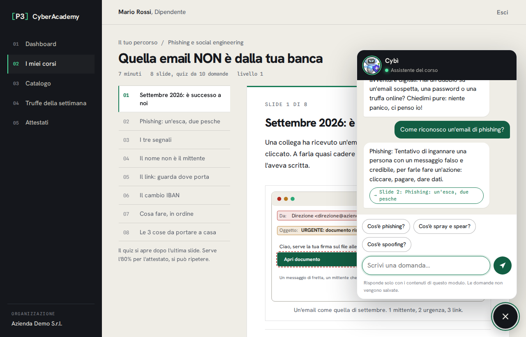Focus the Scrivi una domanda input

click(426, 265)
